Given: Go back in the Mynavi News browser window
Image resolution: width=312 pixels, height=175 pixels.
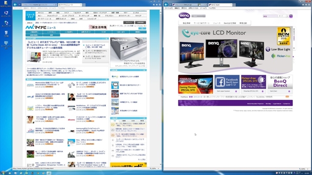Looking at the screenshot, I should click(x=15, y=4).
